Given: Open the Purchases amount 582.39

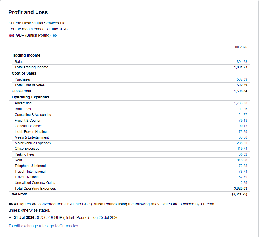Looking at the screenshot, I should [242, 79].
